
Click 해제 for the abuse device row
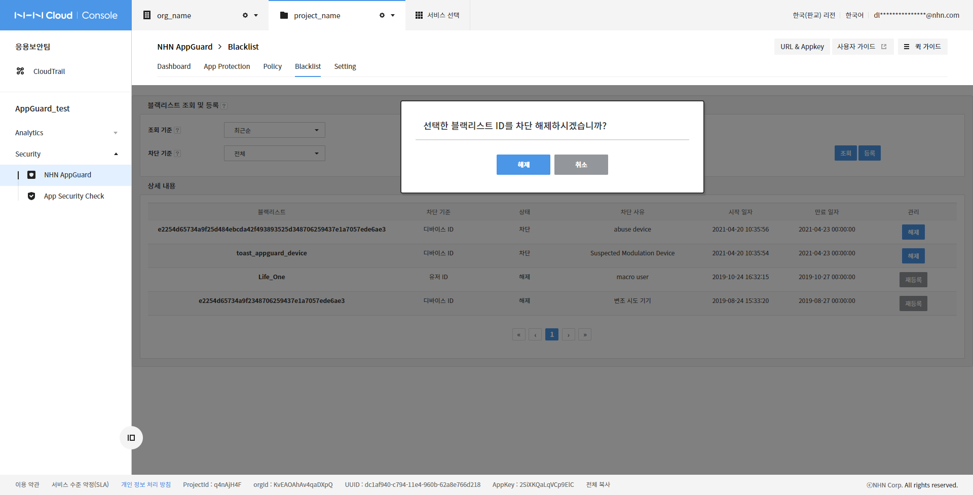pyautogui.click(x=913, y=232)
